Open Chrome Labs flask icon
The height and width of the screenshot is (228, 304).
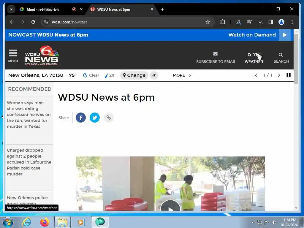238,22
